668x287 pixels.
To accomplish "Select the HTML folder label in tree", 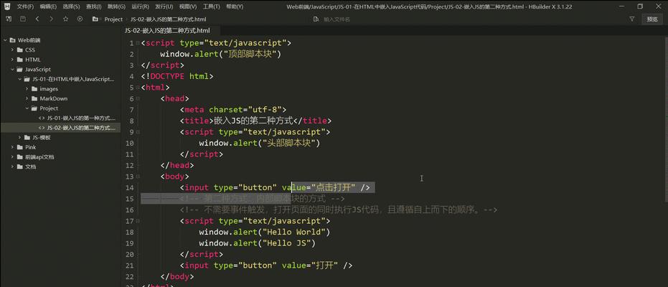I will click(32, 60).
